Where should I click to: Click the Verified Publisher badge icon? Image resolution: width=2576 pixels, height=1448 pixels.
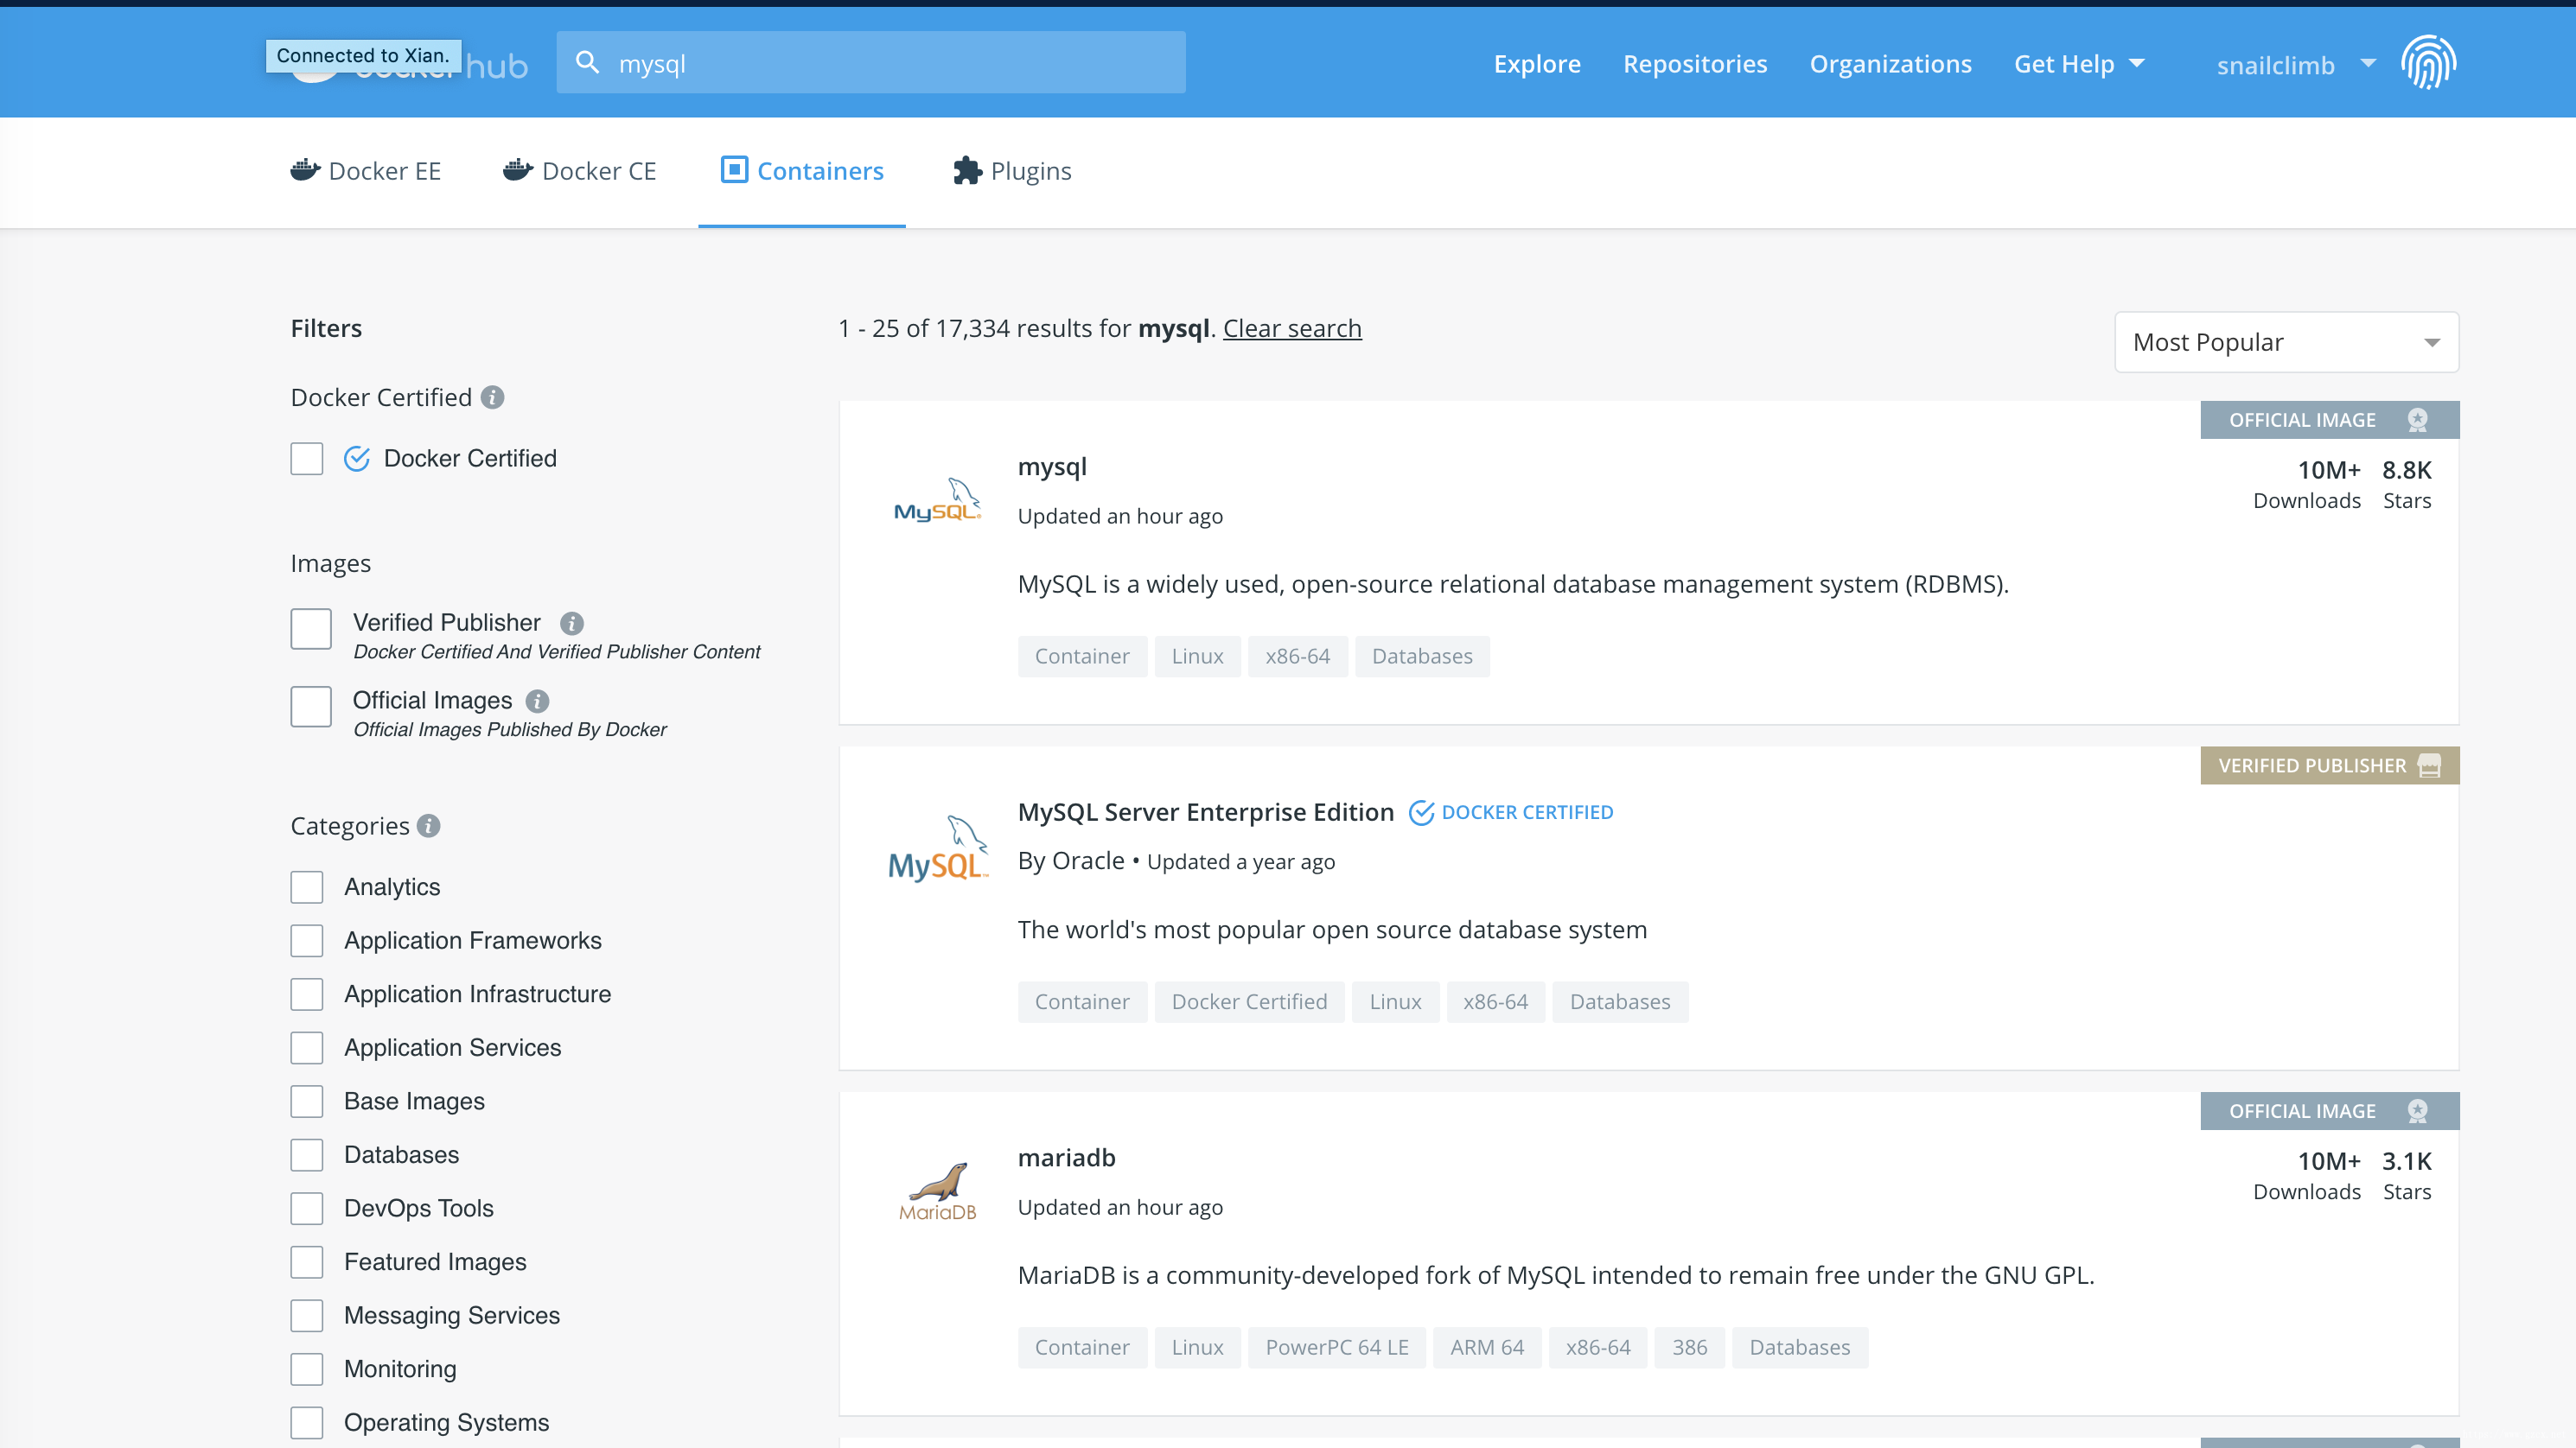pos(2433,765)
